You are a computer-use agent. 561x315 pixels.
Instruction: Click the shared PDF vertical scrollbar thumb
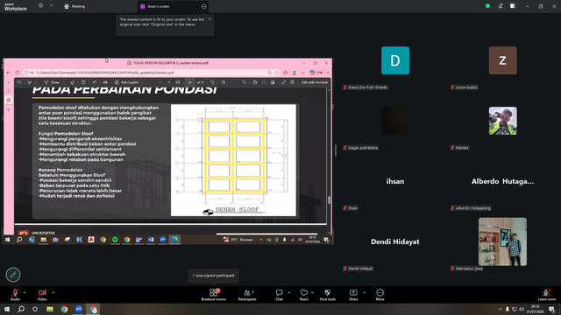(329, 199)
